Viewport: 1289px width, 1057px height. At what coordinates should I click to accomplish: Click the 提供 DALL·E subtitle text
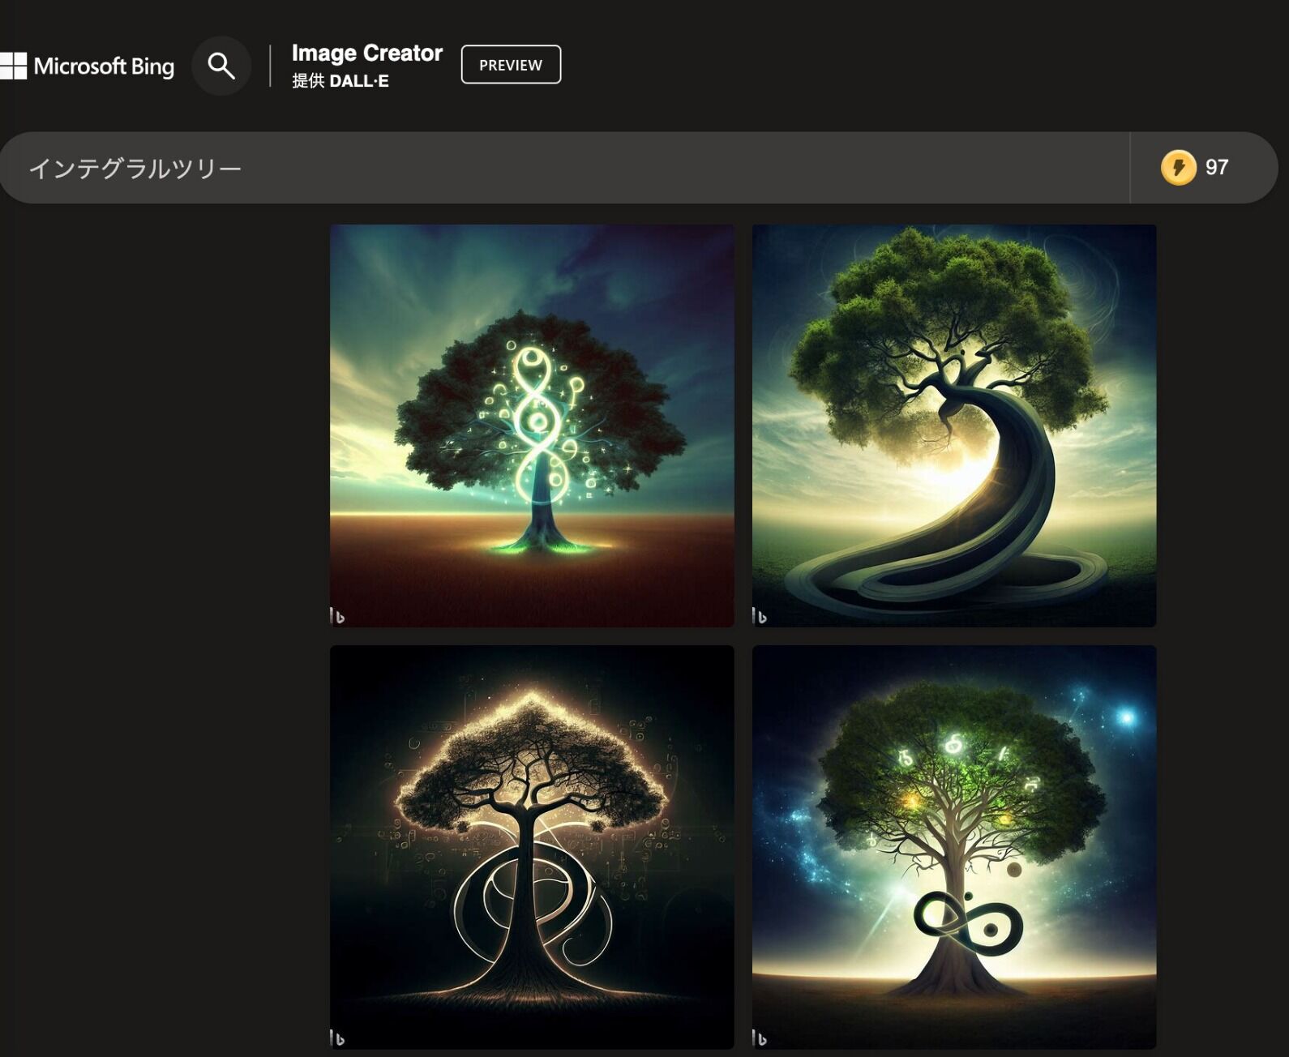tap(340, 81)
